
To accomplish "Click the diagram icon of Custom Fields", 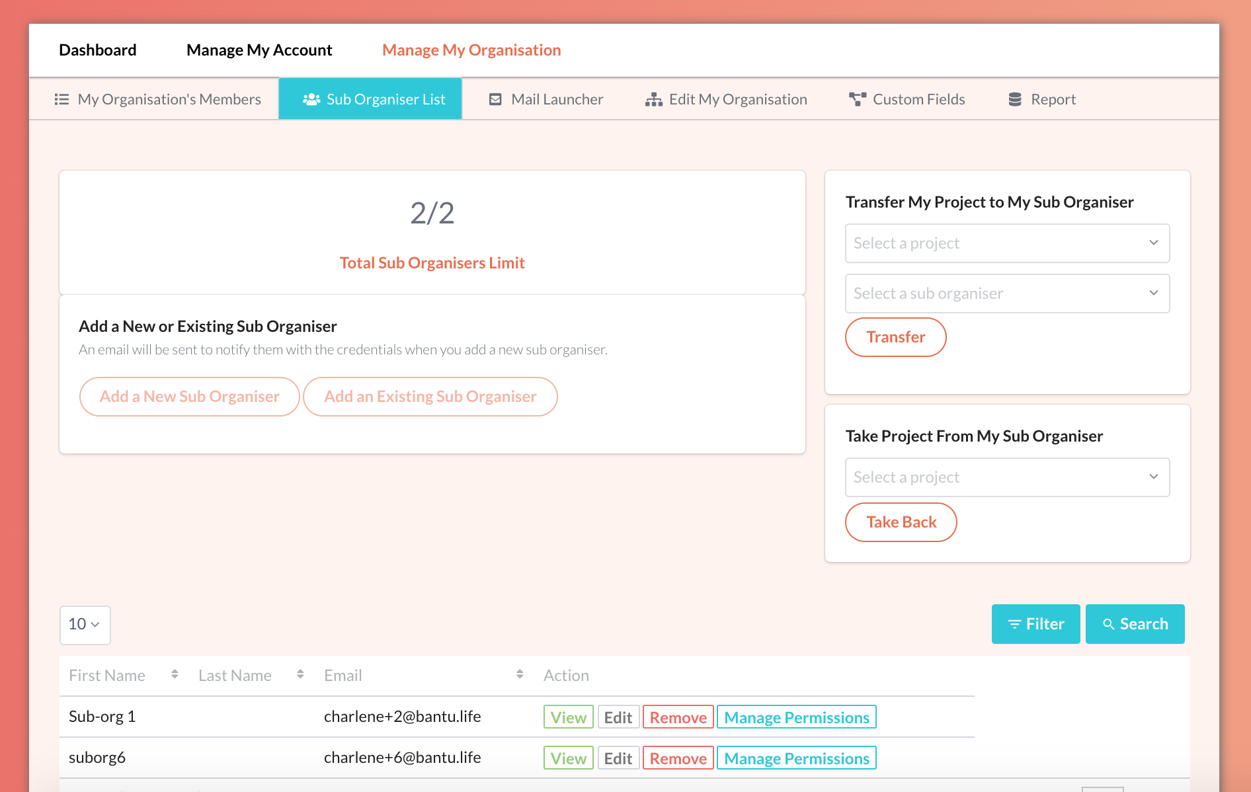I will (x=858, y=99).
